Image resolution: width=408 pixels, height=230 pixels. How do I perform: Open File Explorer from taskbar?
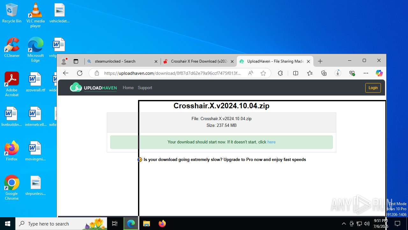click(146, 224)
